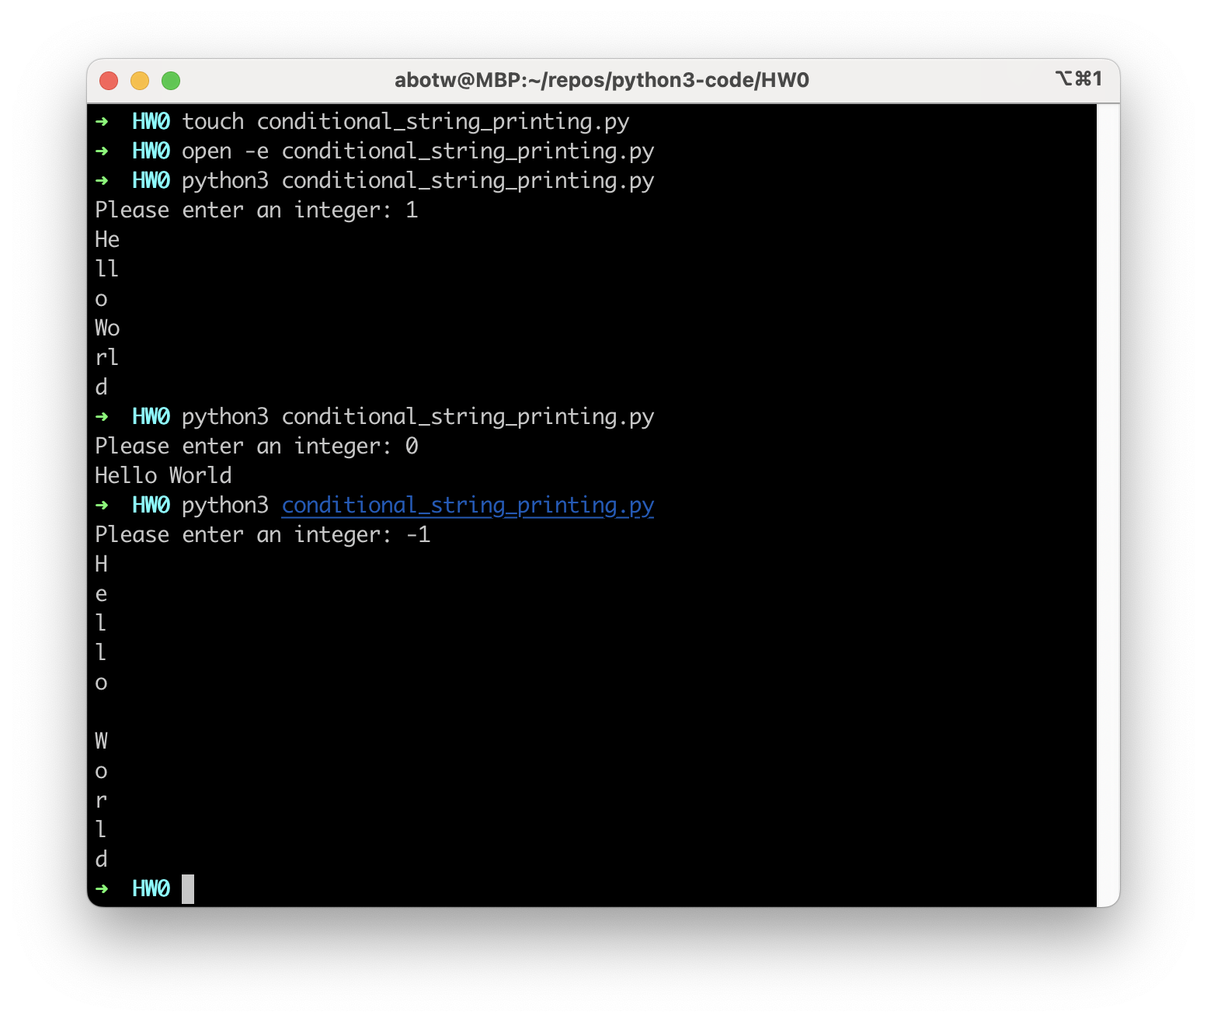1207x1022 pixels.
Task: Click the 'Hello World' output line
Action: point(163,476)
